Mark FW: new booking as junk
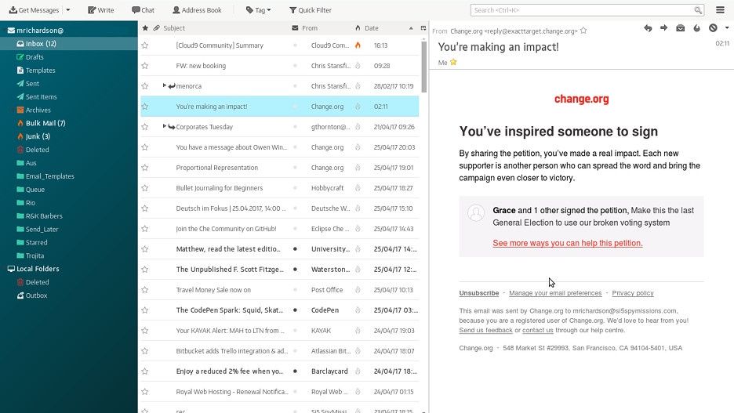Image resolution: width=734 pixels, height=413 pixels. coord(358,66)
